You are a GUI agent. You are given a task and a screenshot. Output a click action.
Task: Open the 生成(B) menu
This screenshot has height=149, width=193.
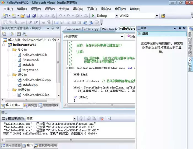pos(64,9)
